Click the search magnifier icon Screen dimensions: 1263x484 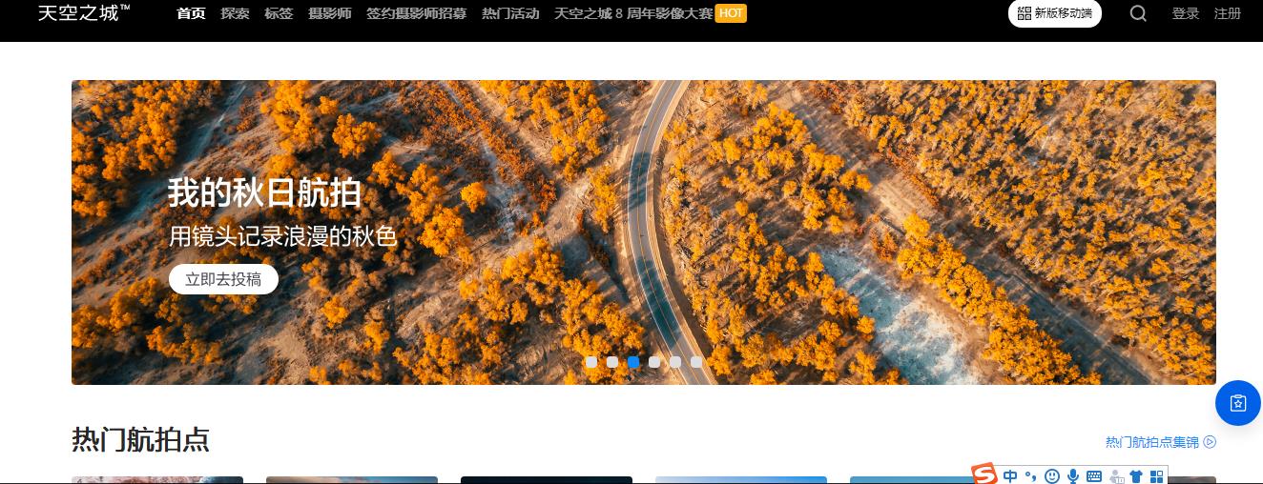point(1138,13)
